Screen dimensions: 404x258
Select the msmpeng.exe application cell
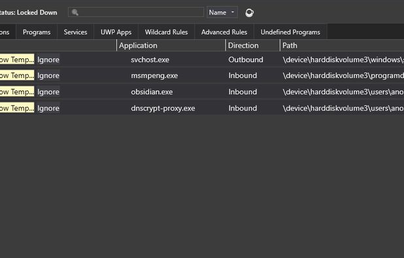pos(154,75)
